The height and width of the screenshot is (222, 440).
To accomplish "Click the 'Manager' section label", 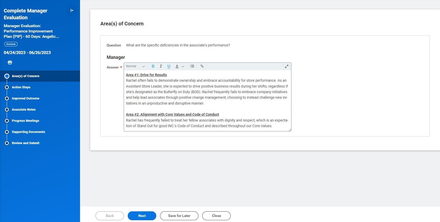I will click(x=116, y=57).
